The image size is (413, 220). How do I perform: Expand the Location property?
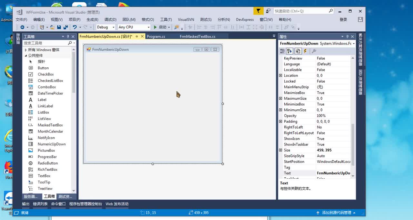point(280,75)
